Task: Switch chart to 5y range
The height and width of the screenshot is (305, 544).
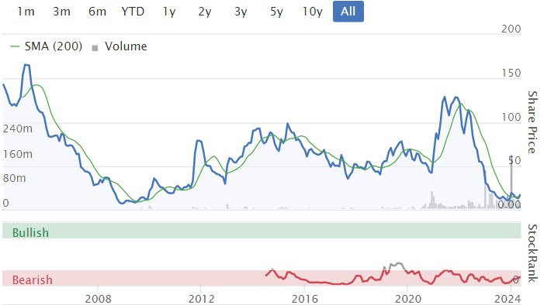Action: coord(276,12)
